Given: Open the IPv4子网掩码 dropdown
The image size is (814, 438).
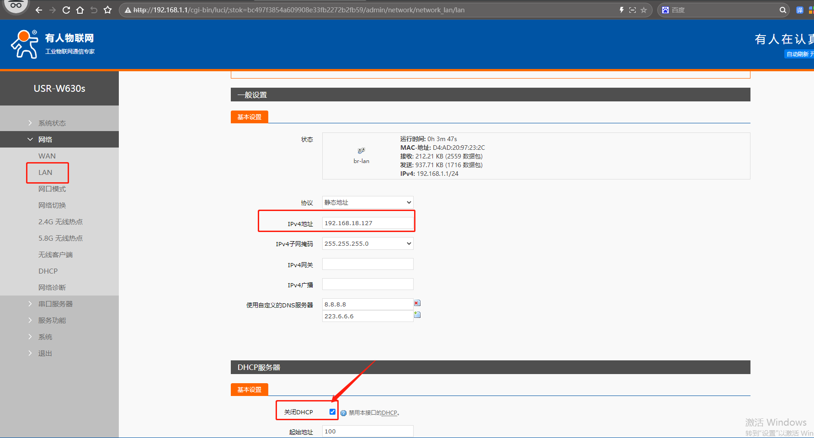Looking at the screenshot, I should coord(367,243).
